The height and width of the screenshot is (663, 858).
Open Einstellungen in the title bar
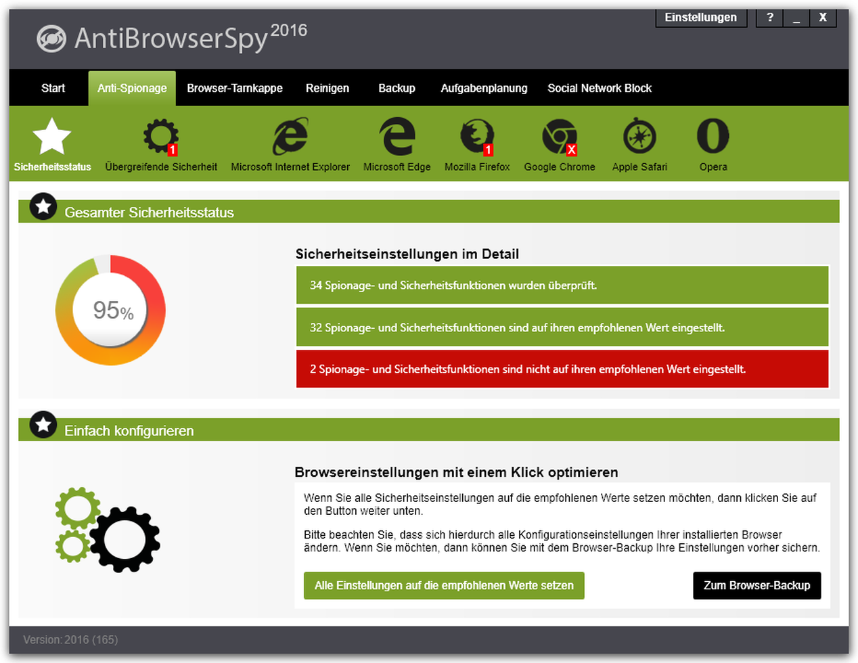point(701,18)
